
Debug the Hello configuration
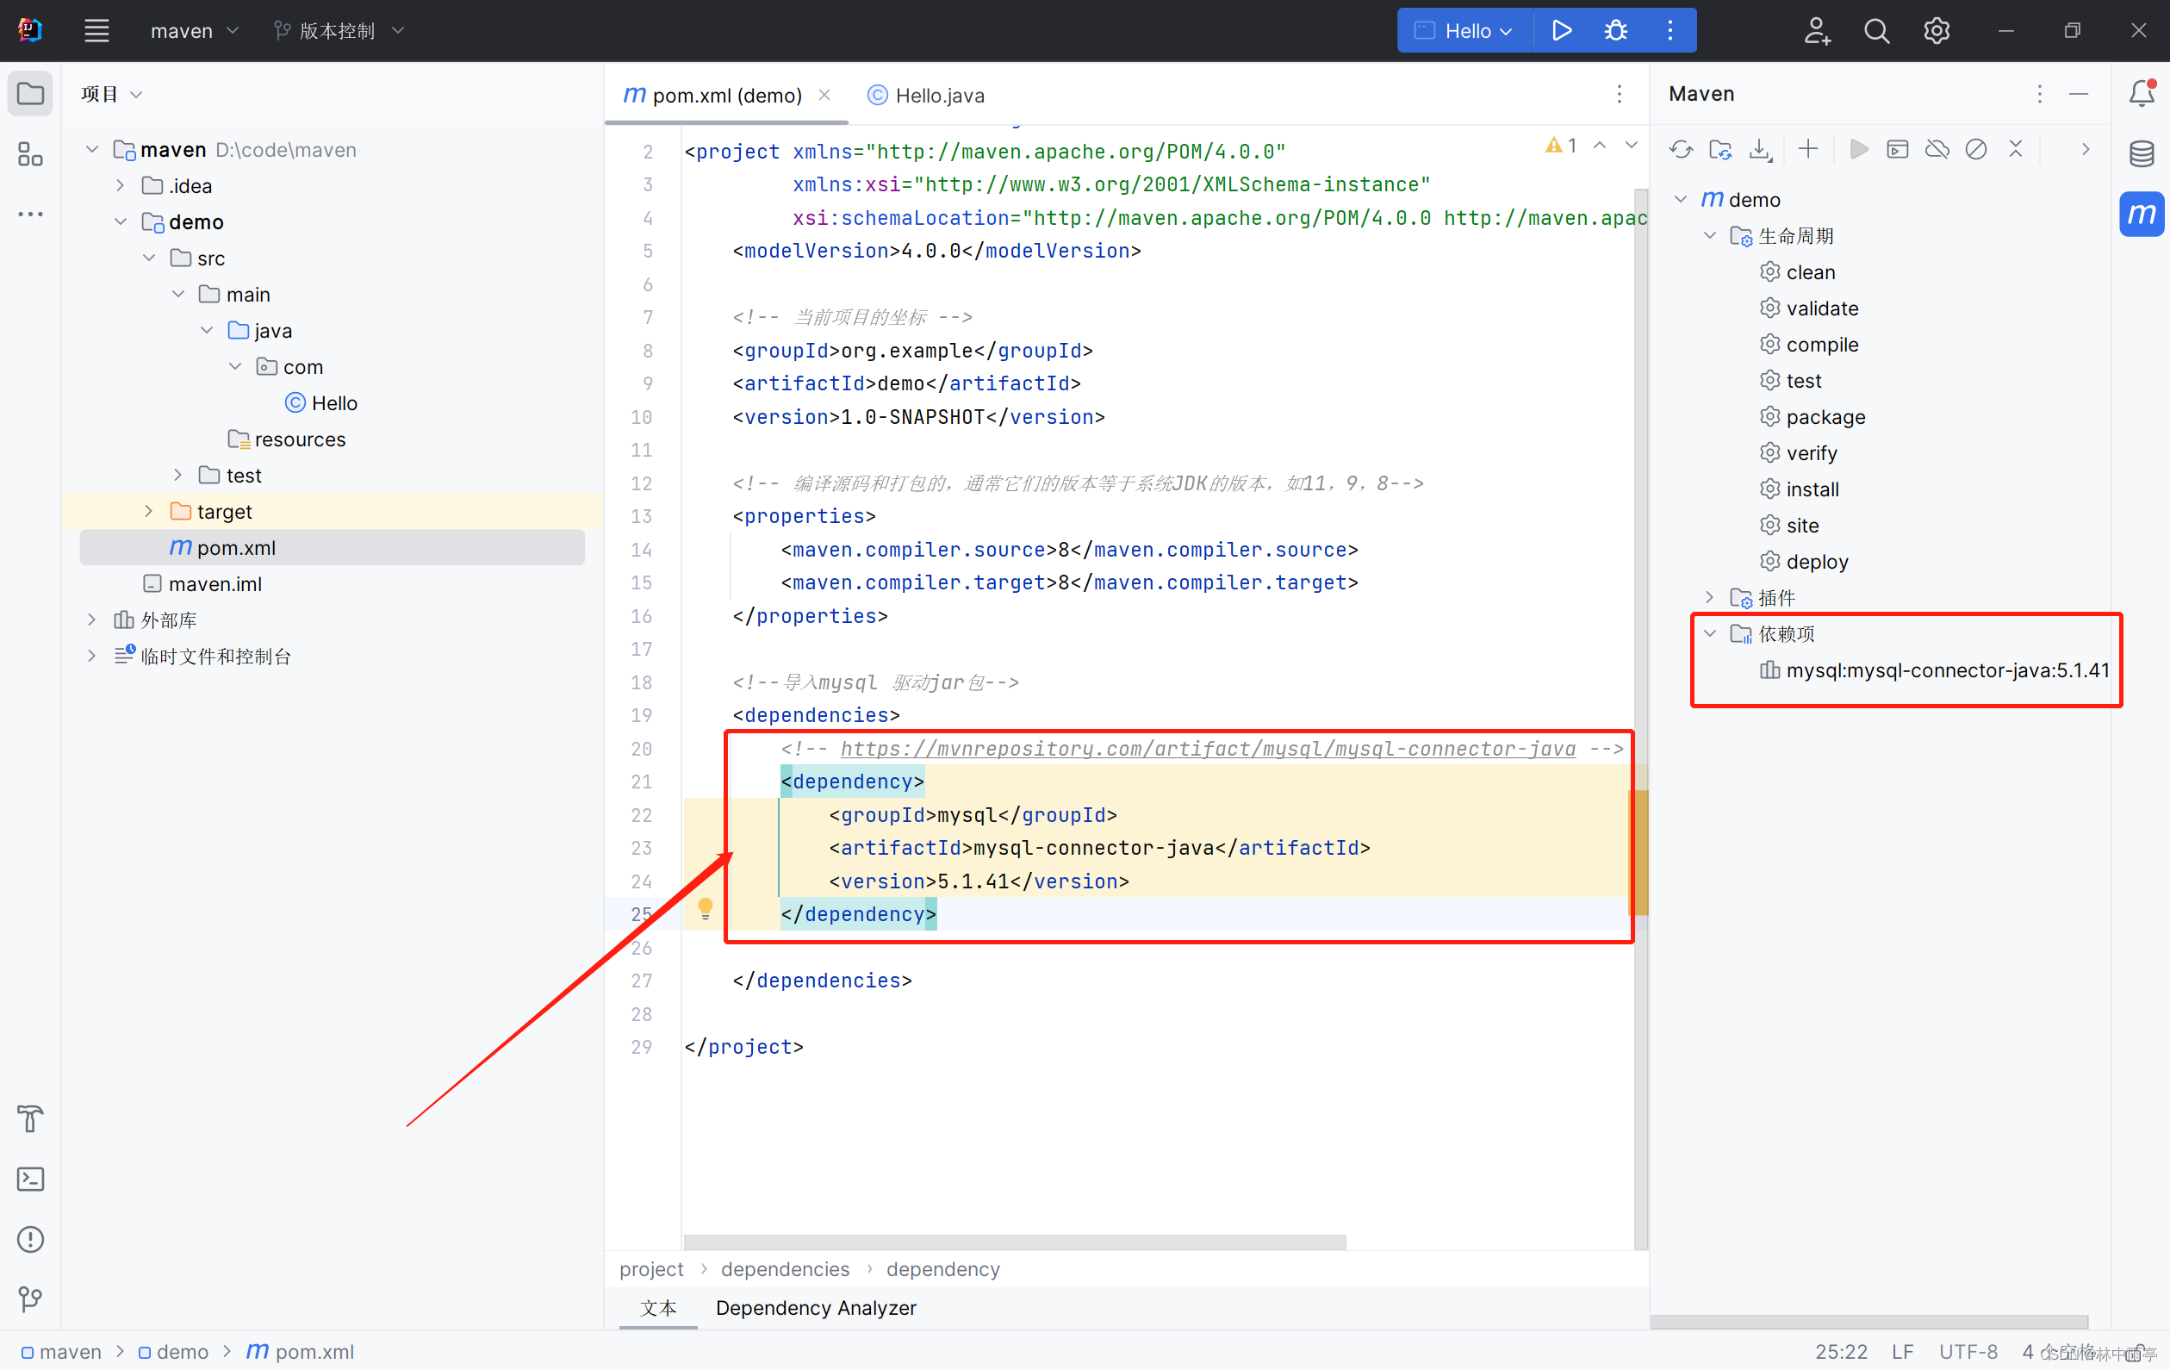(1616, 31)
